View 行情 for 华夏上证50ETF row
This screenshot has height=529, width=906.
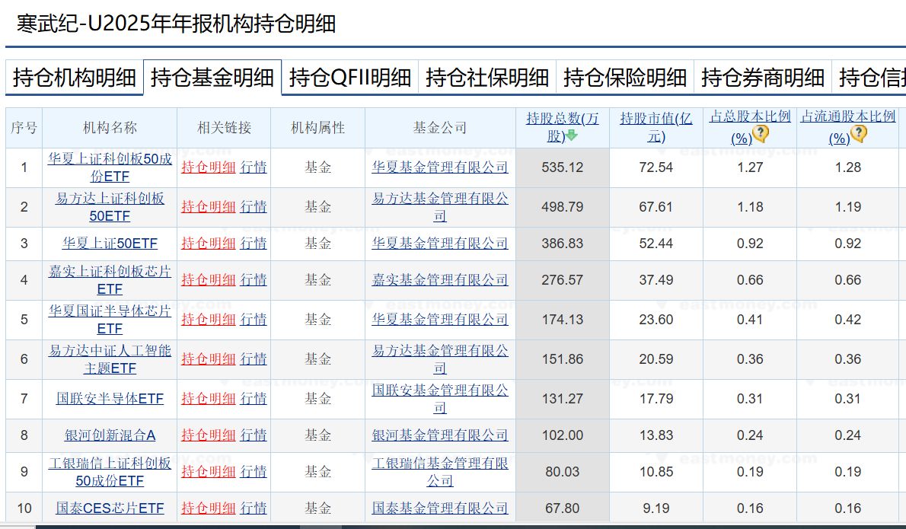click(254, 244)
